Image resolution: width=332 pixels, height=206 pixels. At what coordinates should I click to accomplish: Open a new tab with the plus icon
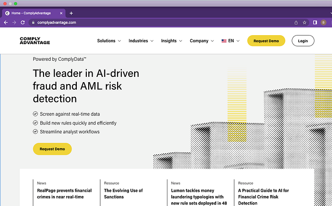pyautogui.click(x=71, y=13)
